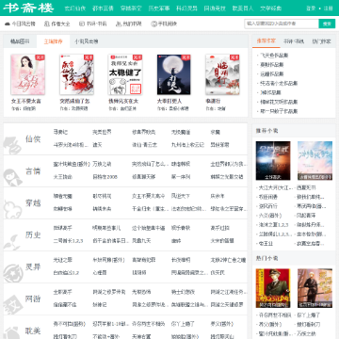Open the 全球高武 recommended novel cover
Screen dimensions: 339x339
pyautogui.click(x=273, y=161)
